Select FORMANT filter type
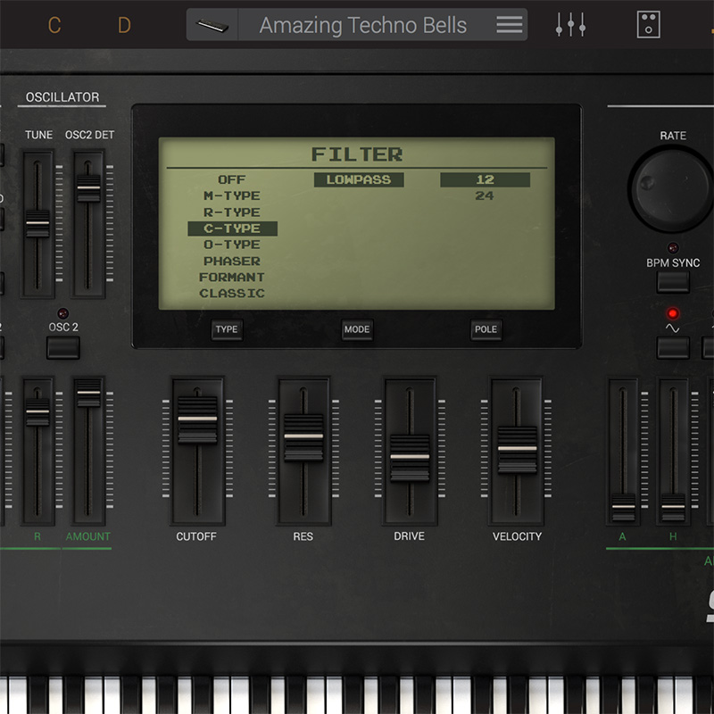The height and width of the screenshot is (714, 714). coord(232,278)
